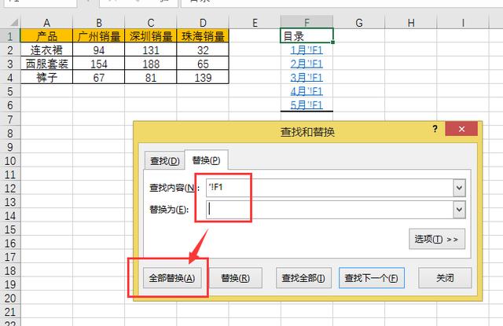Select column H header

(x=411, y=23)
